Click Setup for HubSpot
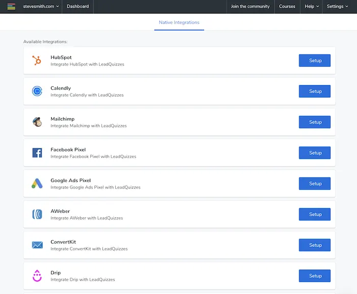357x294 pixels. point(315,60)
